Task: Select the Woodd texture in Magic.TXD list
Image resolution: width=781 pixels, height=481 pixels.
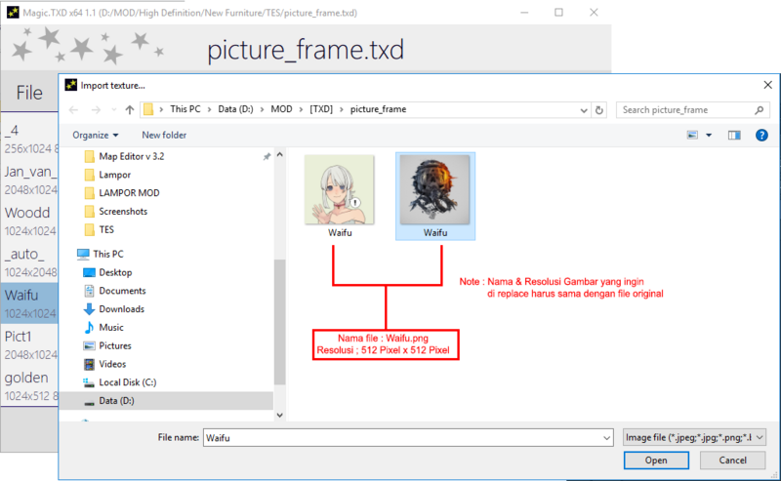Action: (x=29, y=221)
